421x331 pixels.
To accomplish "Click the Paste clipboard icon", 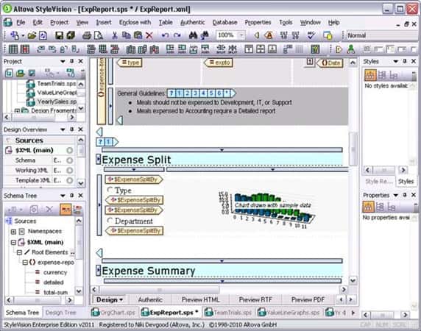I will pyautogui.click(x=138, y=35).
